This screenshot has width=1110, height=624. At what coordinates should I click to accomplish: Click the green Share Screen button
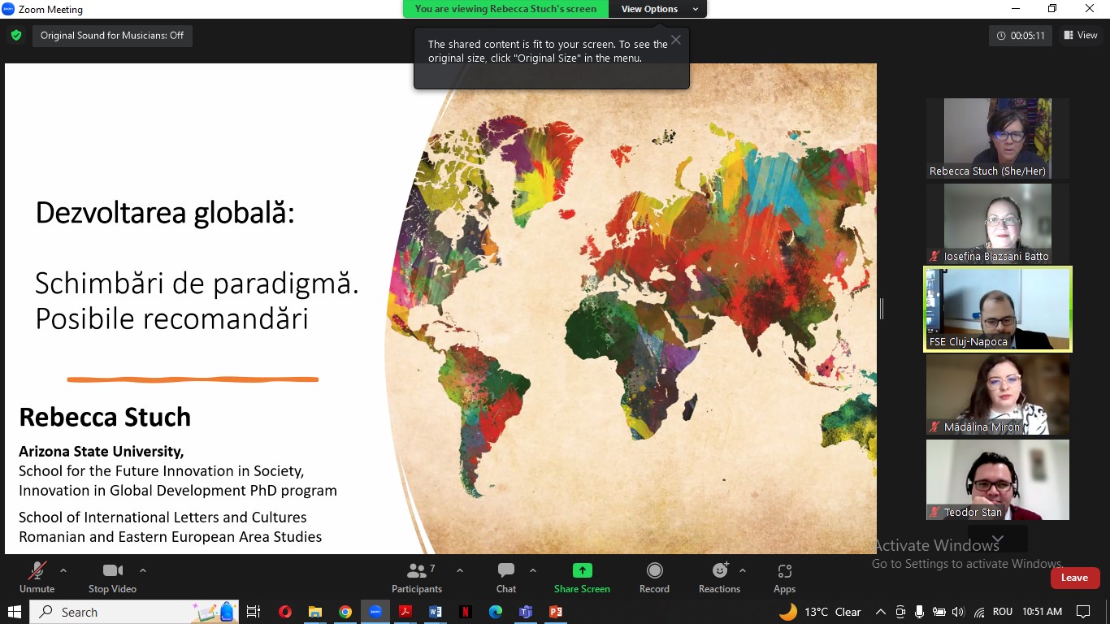[x=582, y=578]
